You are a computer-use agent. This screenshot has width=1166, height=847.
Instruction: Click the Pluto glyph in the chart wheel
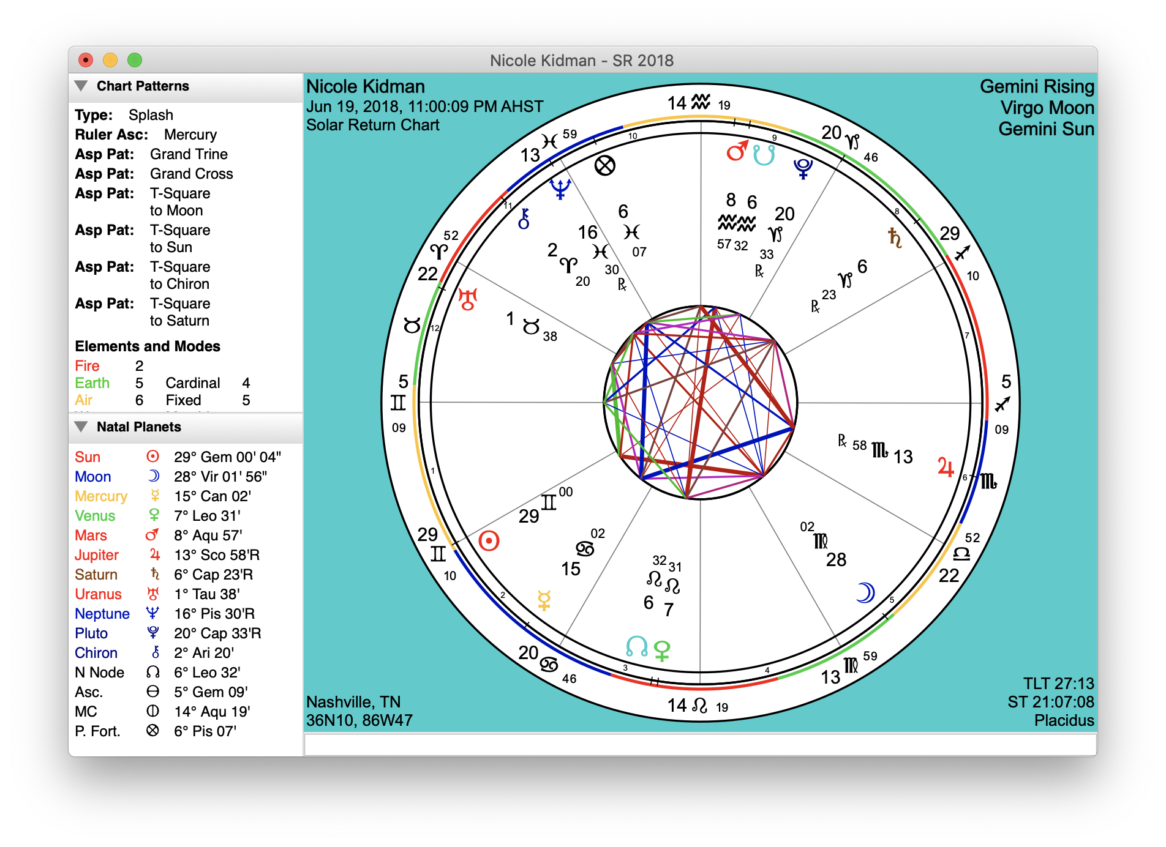(803, 167)
